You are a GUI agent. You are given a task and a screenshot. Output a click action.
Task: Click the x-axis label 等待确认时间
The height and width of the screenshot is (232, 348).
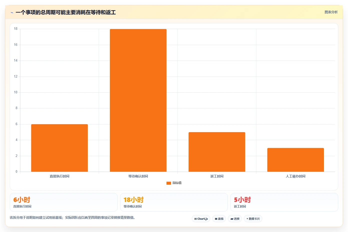(138, 176)
